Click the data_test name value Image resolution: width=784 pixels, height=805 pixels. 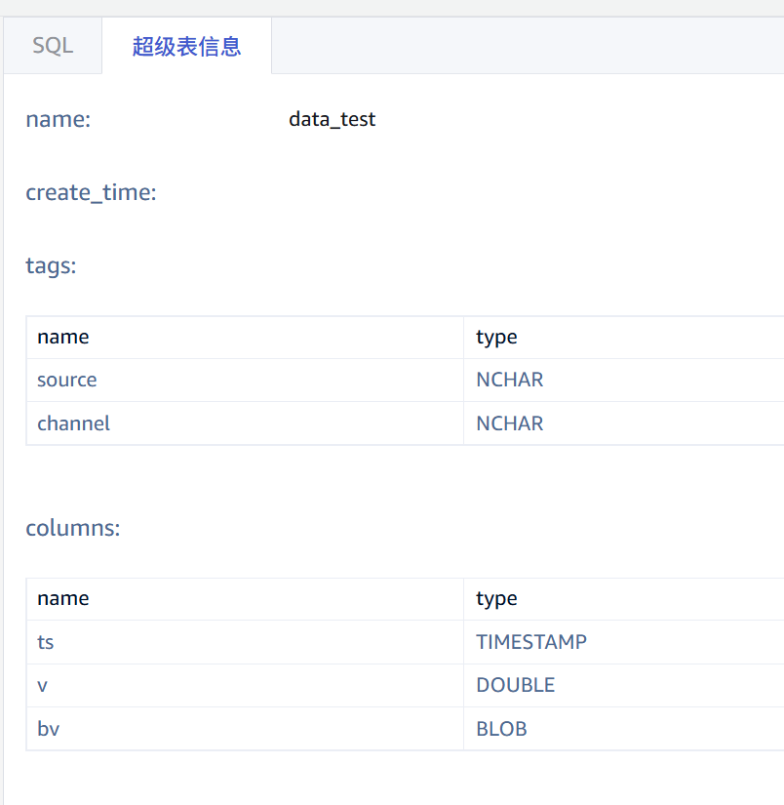coord(332,119)
